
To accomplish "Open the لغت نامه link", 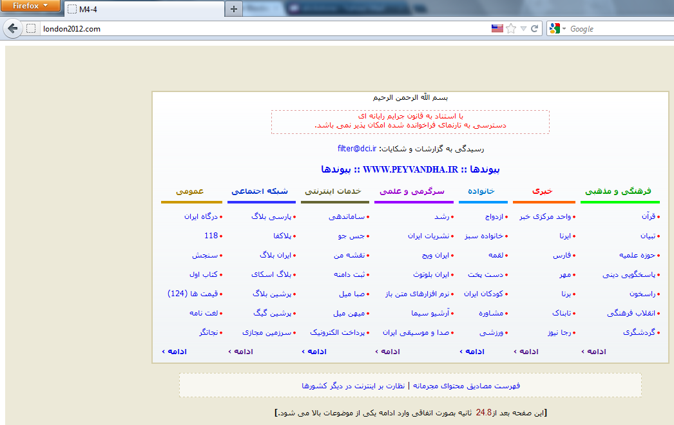I will pos(204,313).
